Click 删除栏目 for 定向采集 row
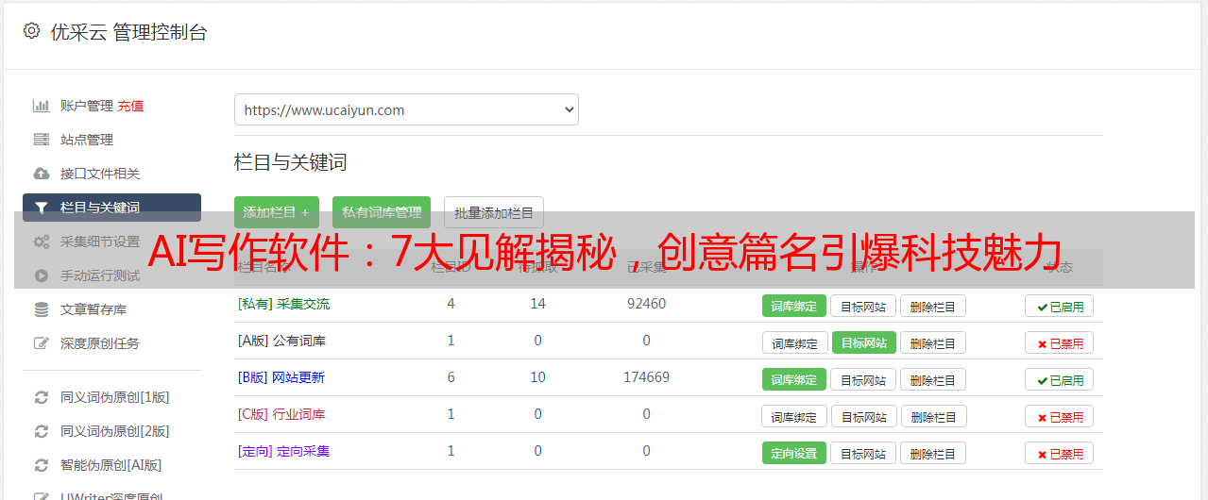 click(933, 453)
